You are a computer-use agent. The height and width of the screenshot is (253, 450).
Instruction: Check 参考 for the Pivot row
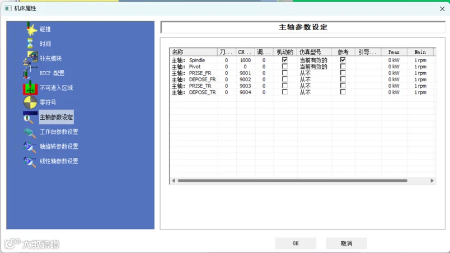pos(343,66)
